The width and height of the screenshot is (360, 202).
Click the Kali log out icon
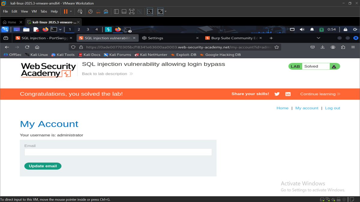(355, 29)
